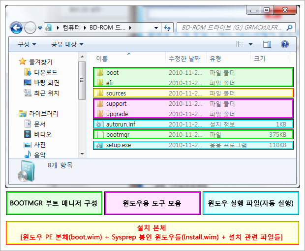Click navigation pane scroll down arrow

(82, 154)
